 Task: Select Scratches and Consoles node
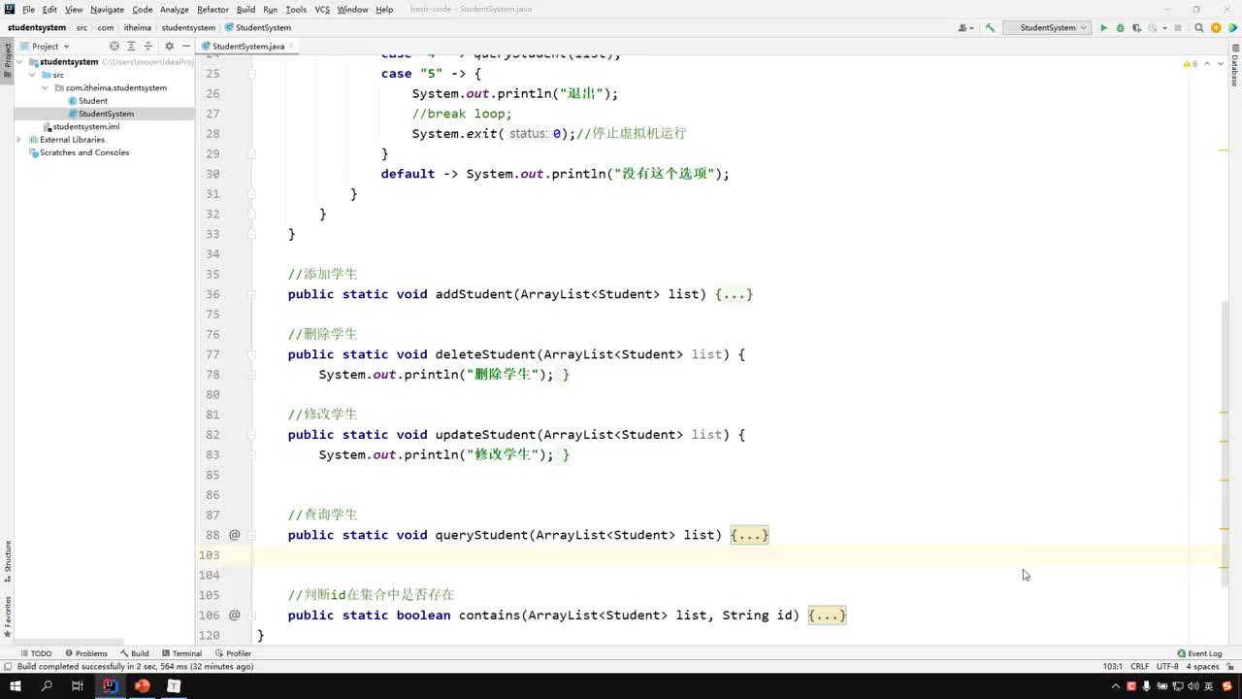(x=79, y=152)
